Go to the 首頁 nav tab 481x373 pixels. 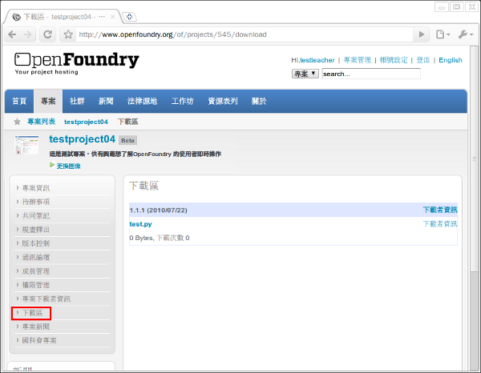click(x=19, y=101)
